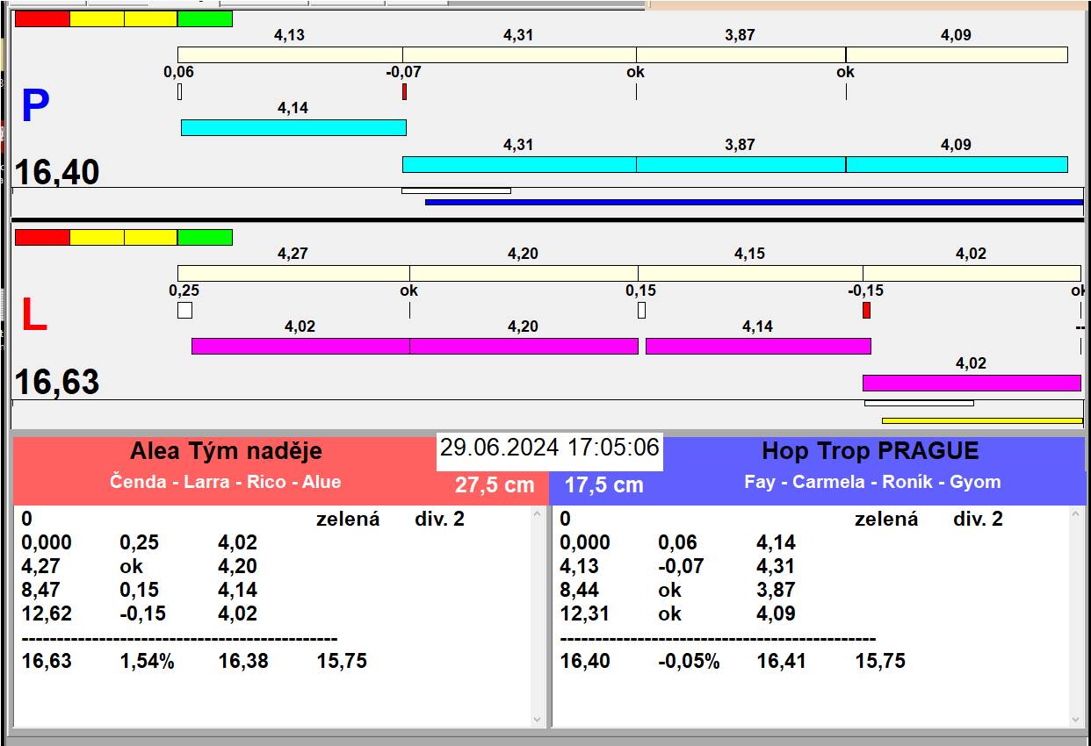Click the cream 3,87 segment in lane P
The width and height of the screenshot is (1091, 746).
741,55
